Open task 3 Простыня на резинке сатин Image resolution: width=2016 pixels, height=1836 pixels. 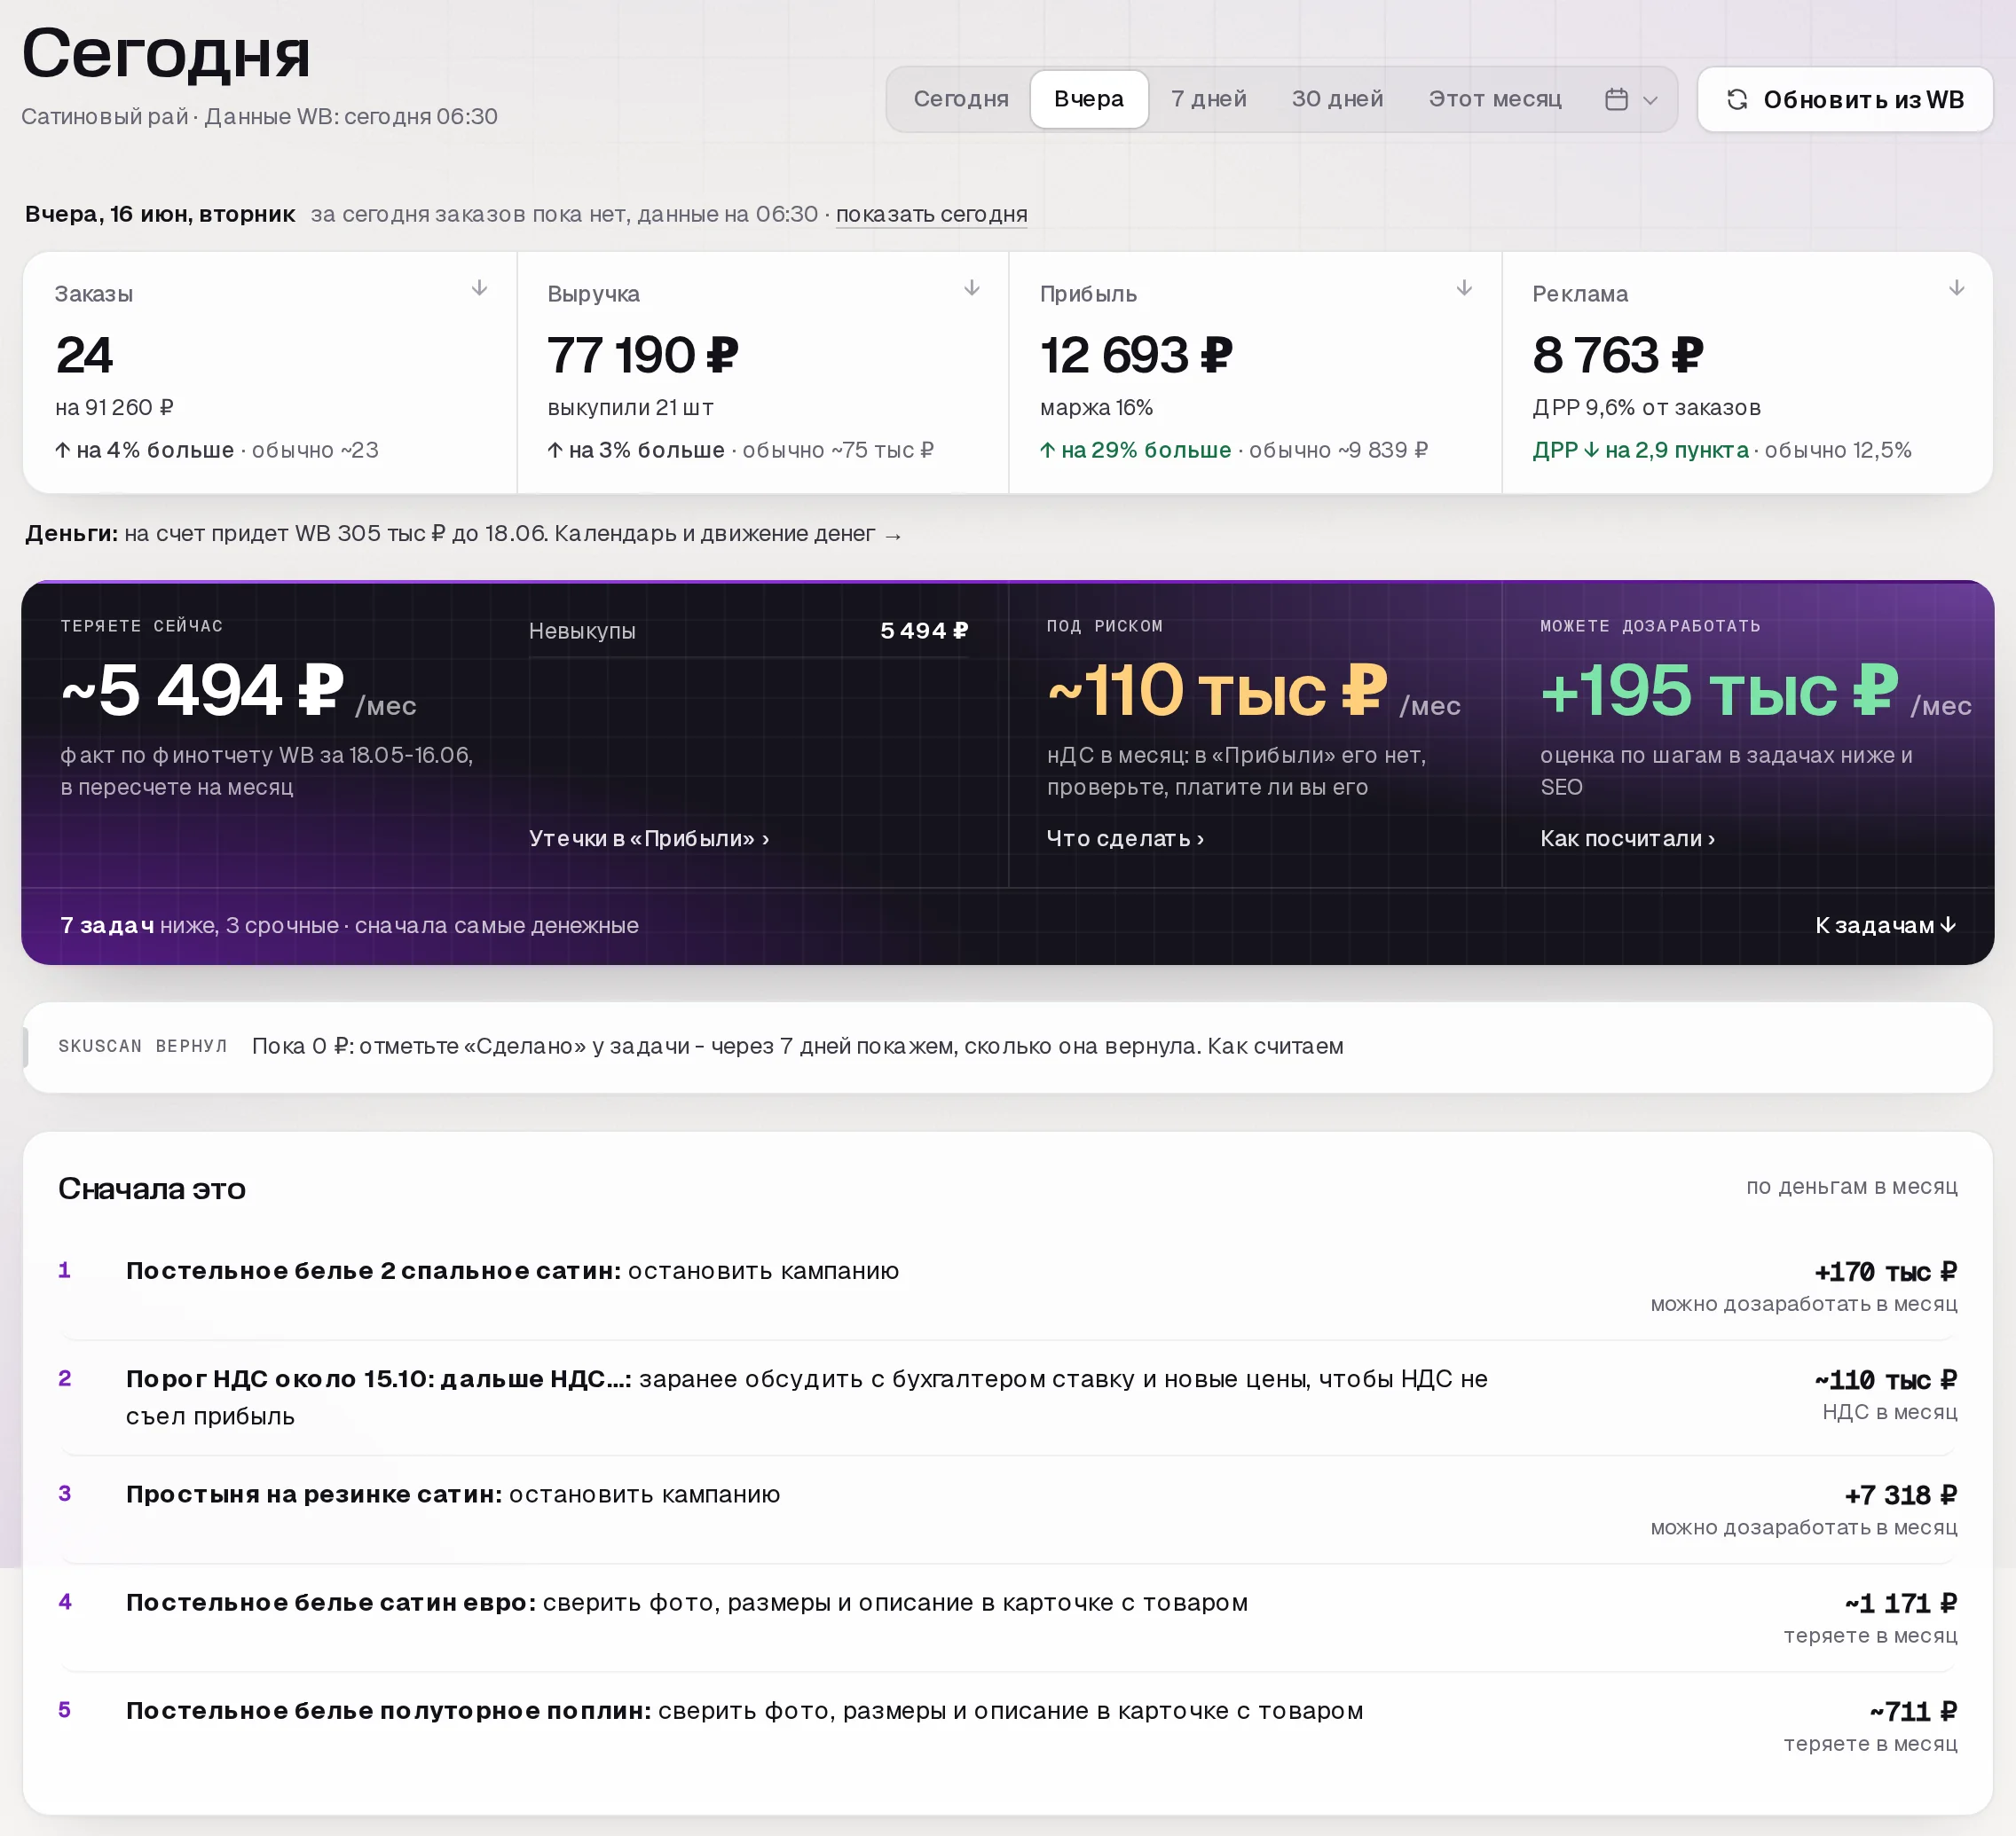[x=1008, y=1510]
